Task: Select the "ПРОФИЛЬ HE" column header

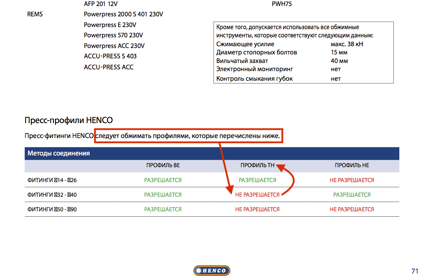Action: click(352, 165)
